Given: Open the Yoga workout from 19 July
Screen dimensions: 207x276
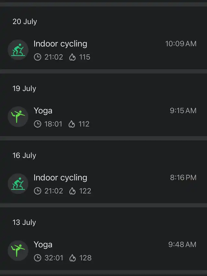Looking at the screenshot, I should click(x=103, y=117).
